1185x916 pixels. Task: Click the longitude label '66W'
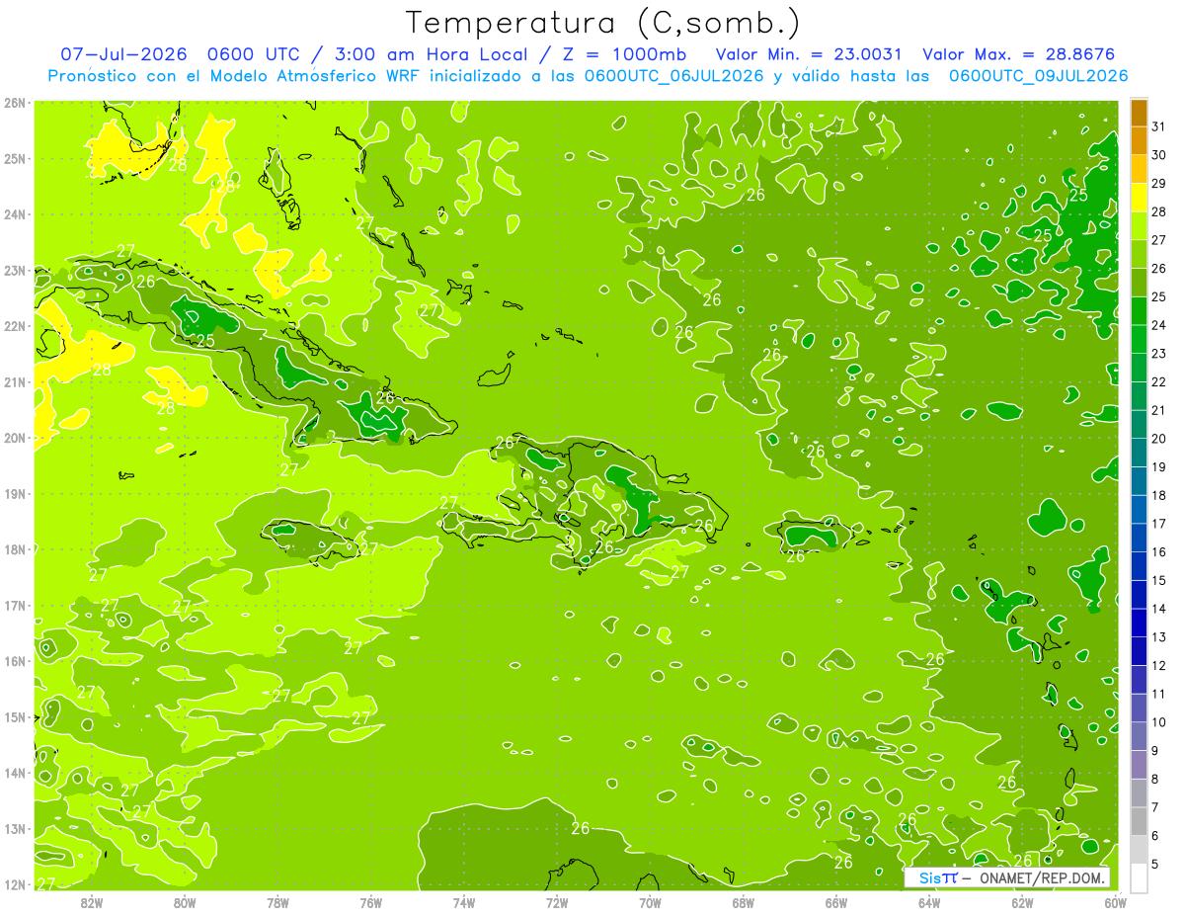point(836,902)
